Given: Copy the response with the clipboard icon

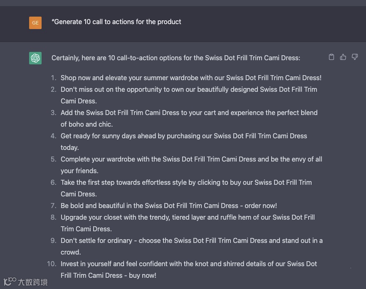Looking at the screenshot, I should tap(331, 57).
